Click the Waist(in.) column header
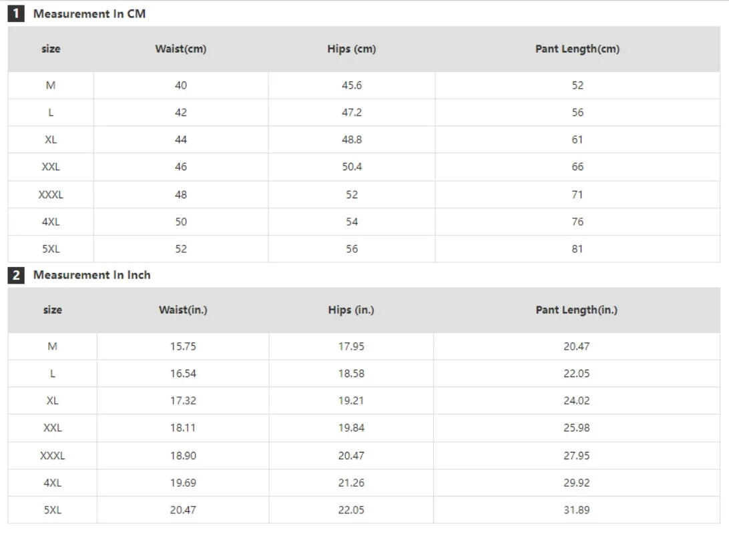Screen dimensions: 729x534 [x=183, y=310]
